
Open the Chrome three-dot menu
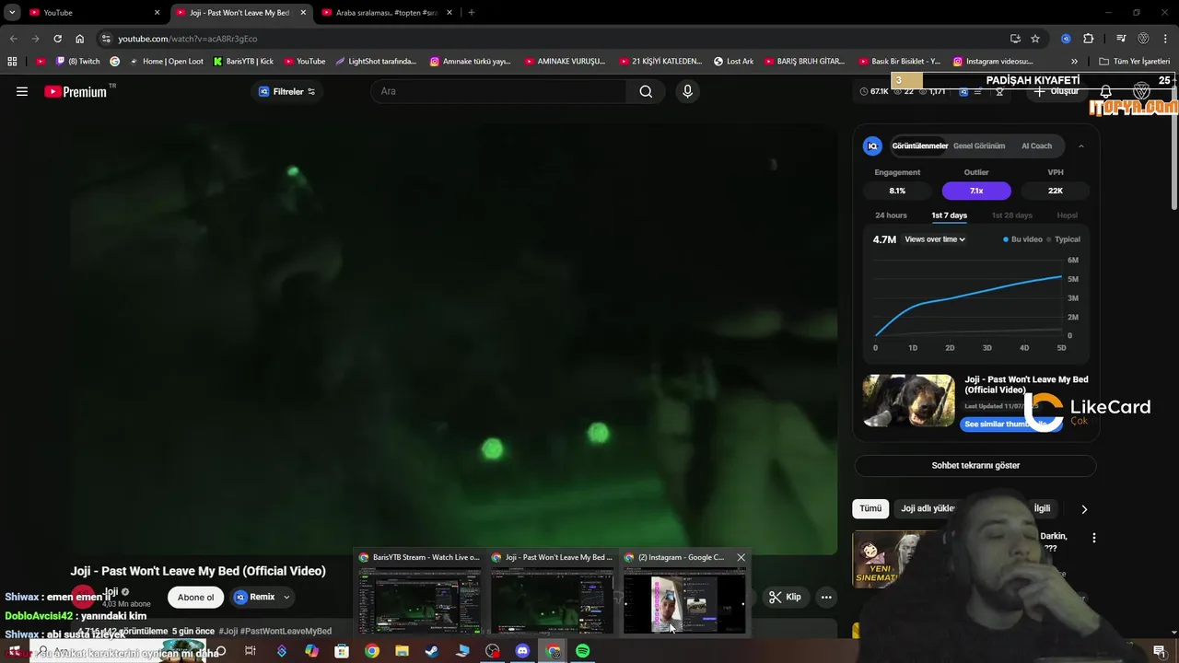(x=1164, y=39)
